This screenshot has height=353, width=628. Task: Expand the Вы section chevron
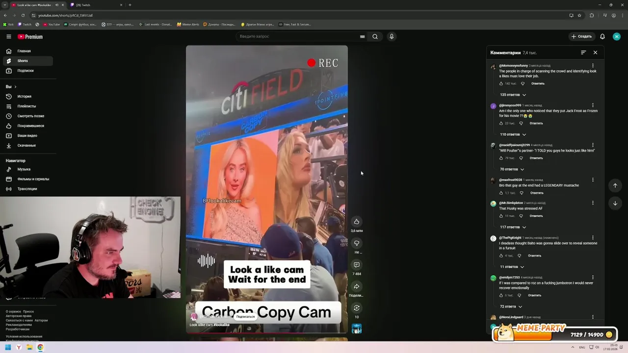pos(15,87)
